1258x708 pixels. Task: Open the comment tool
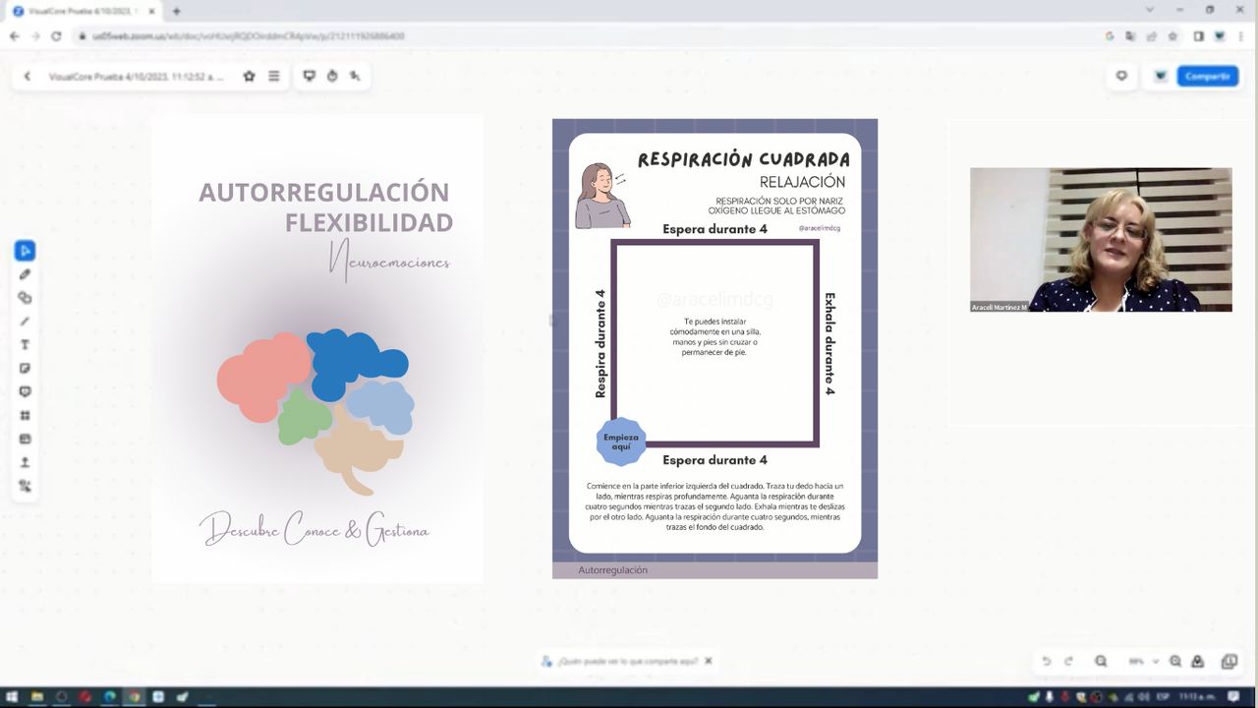(25, 392)
